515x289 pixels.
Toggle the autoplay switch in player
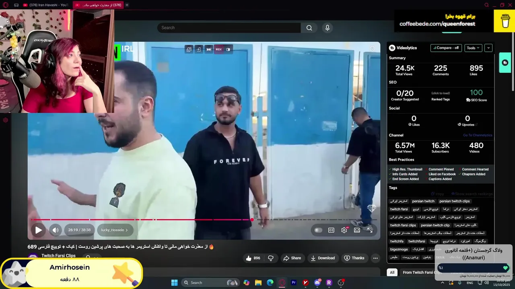(318, 230)
